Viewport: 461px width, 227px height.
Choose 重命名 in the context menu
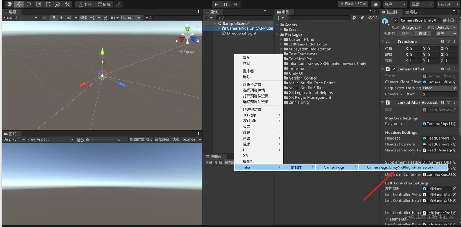tap(248, 71)
